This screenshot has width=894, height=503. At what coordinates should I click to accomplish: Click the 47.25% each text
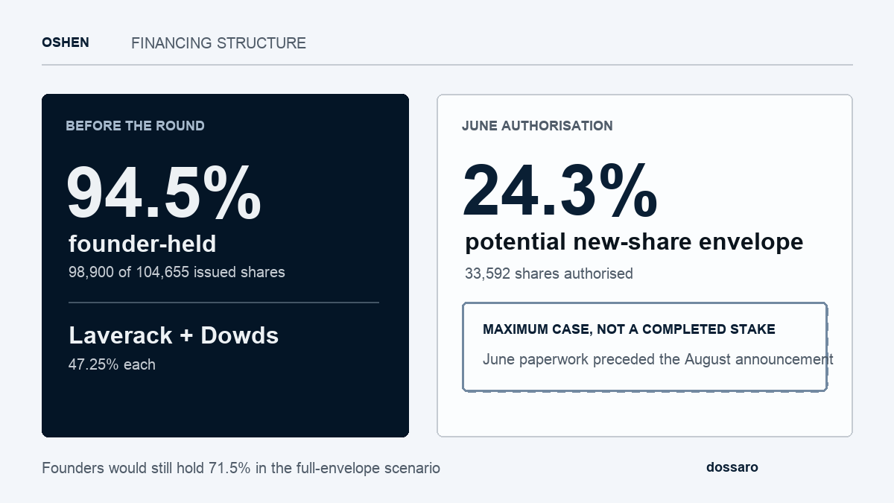click(112, 364)
